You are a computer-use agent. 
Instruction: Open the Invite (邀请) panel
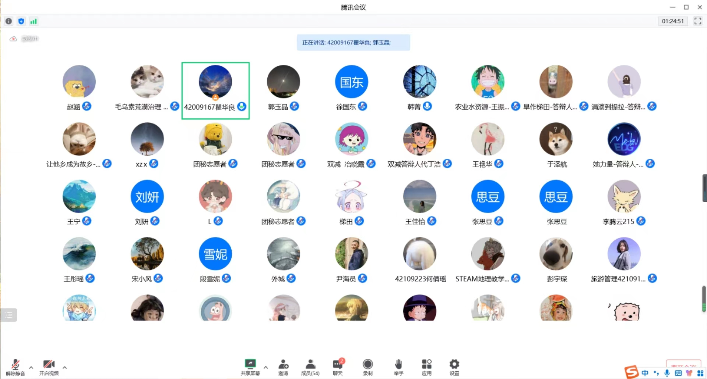(x=283, y=367)
